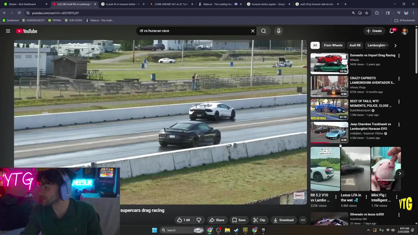Image resolution: width=418 pixels, height=235 pixels.
Task: Open volume control in system tray
Action: point(393,230)
